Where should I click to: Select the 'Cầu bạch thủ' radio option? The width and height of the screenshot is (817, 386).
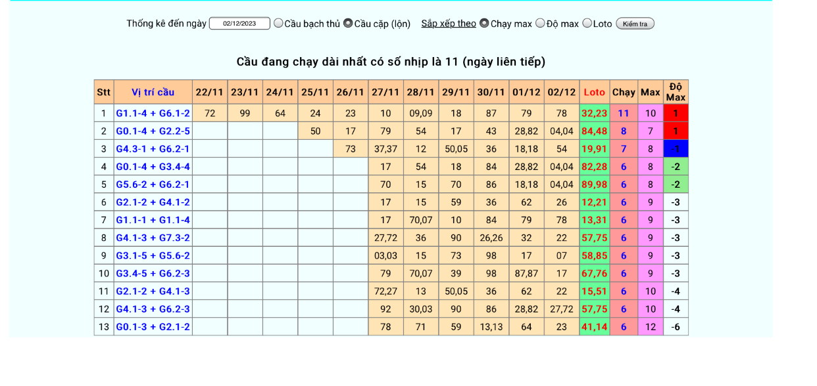pos(278,24)
